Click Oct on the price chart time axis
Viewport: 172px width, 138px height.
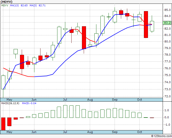[x=140, y=100]
